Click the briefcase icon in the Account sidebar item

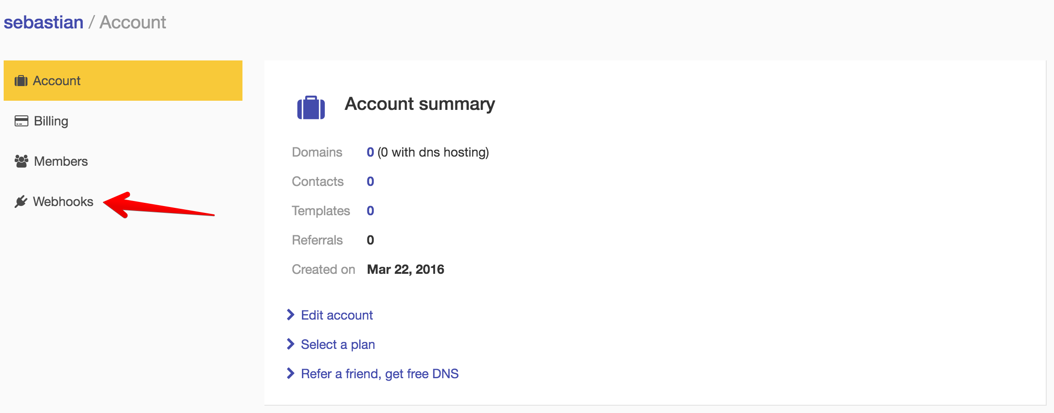(21, 81)
